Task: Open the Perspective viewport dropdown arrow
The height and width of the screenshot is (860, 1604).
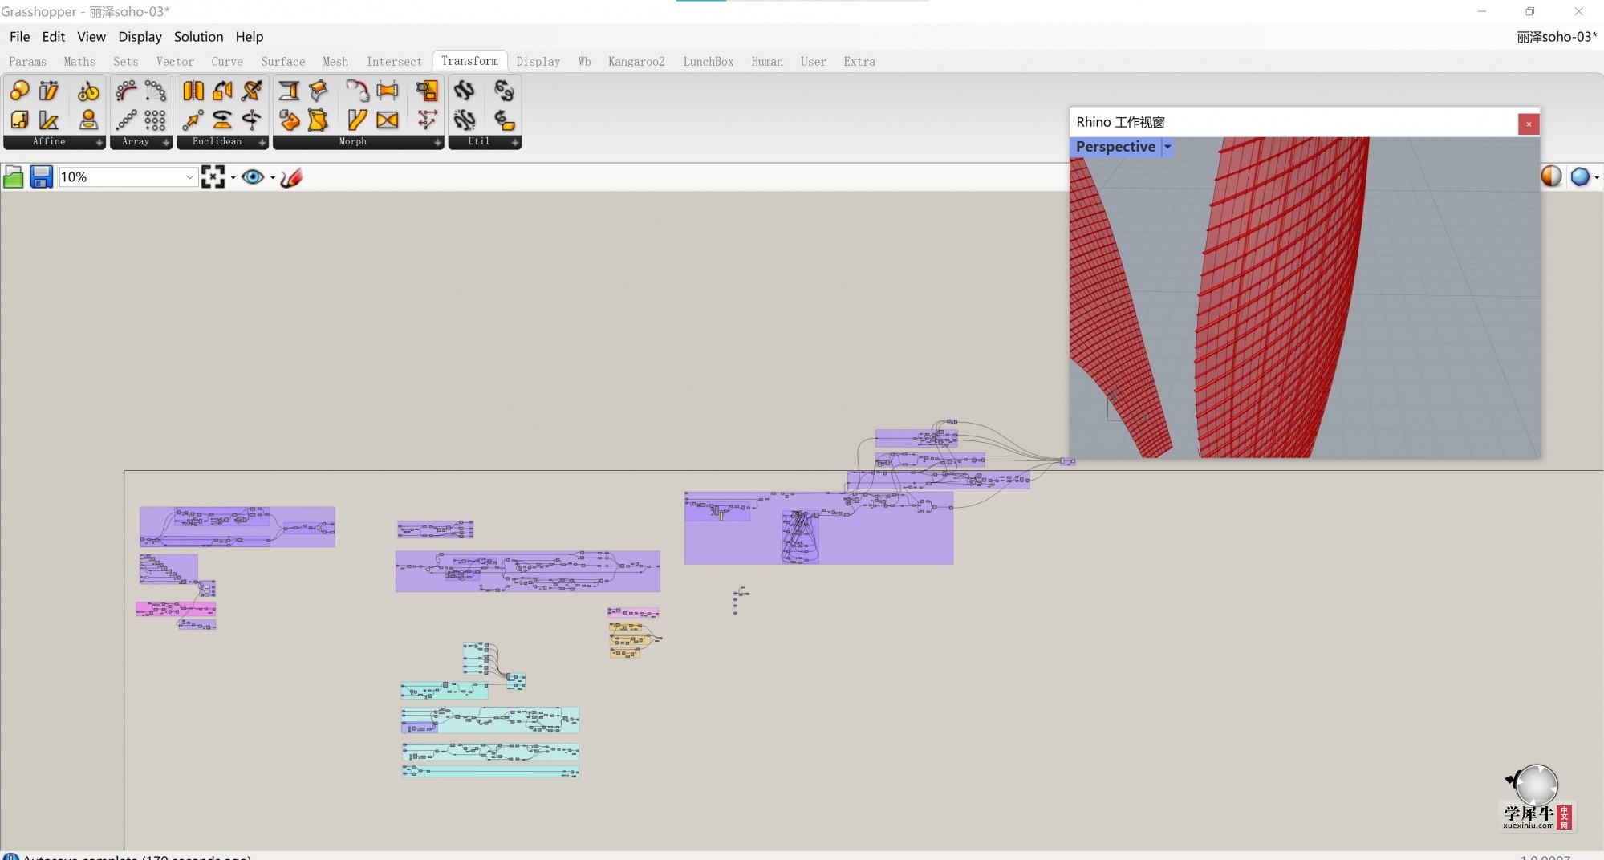Action: [x=1167, y=147]
